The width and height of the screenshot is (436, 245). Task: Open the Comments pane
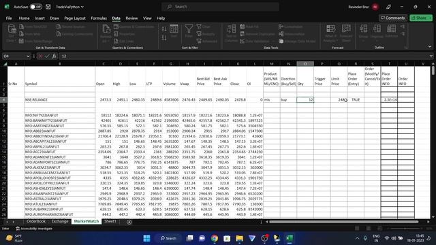pyautogui.click(x=393, y=18)
